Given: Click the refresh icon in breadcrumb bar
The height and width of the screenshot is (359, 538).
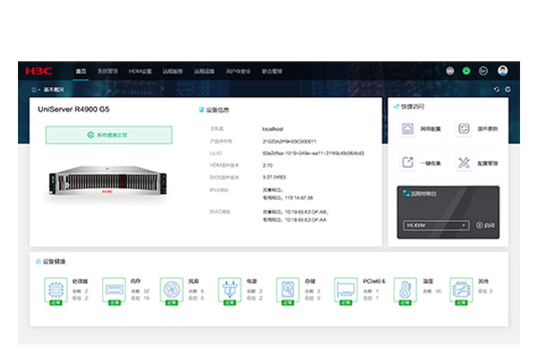Looking at the screenshot, I should pos(497,90).
